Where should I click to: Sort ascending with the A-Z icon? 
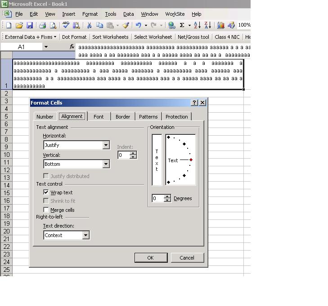197,26
